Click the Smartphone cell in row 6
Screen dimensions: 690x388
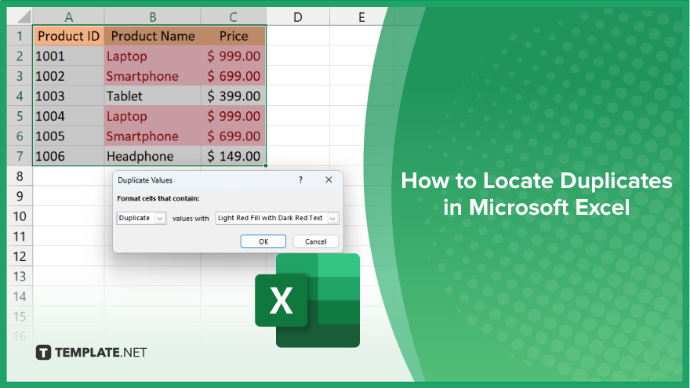(153, 136)
